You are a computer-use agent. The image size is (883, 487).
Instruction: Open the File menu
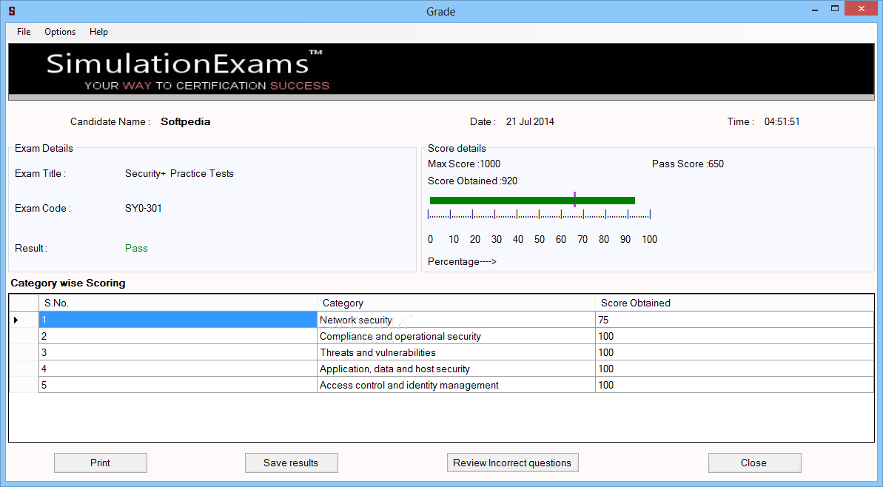(24, 32)
